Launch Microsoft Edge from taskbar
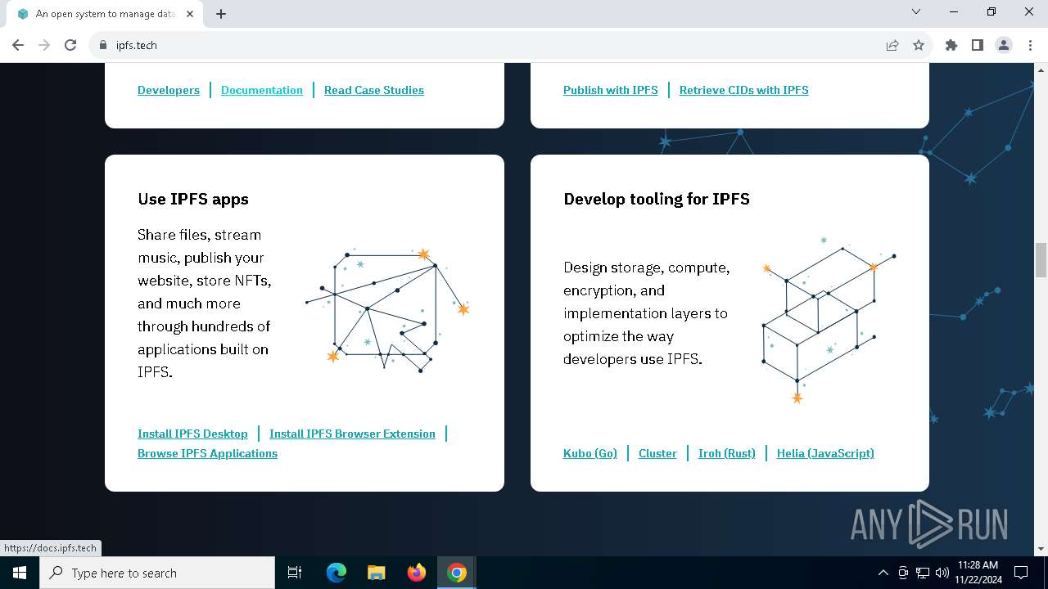The height and width of the screenshot is (589, 1048). point(337,573)
